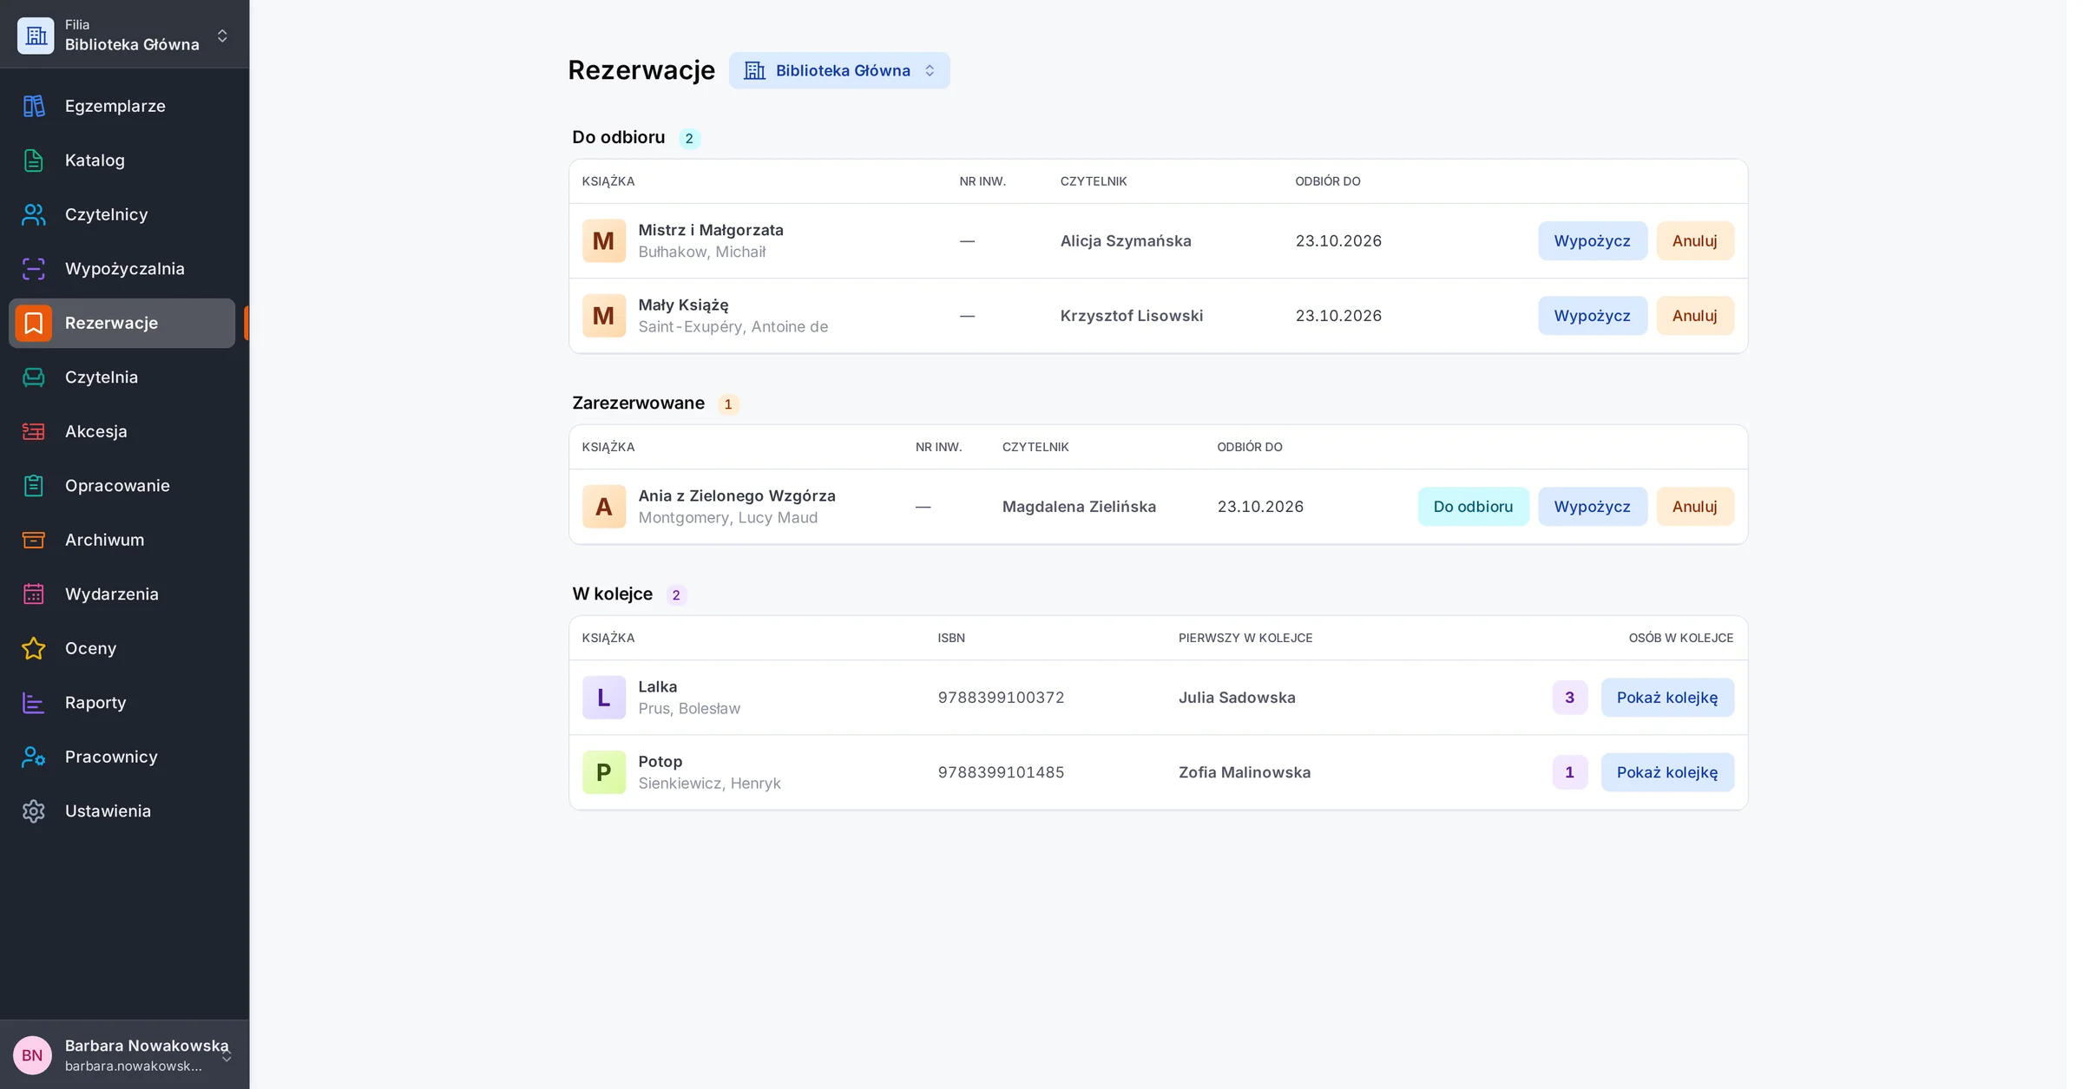Expand Barbara Nowakowska user menu

pos(124,1054)
